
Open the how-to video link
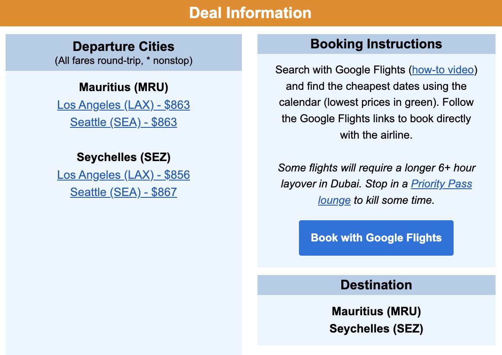coord(442,70)
